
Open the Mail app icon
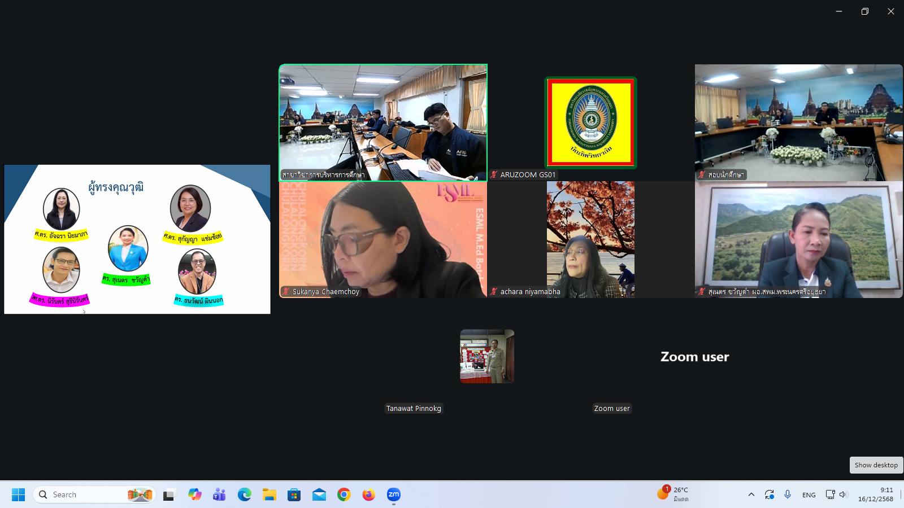pyautogui.click(x=319, y=494)
